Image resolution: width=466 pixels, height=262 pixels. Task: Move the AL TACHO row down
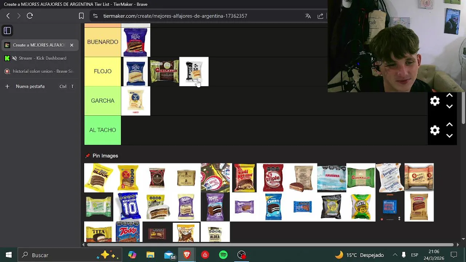coord(449,136)
